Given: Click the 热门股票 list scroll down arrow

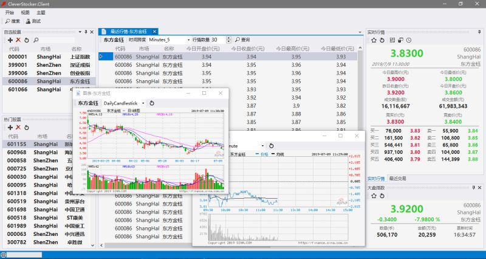Looking at the screenshot, I should coord(93,246).
